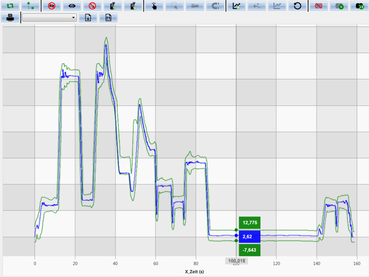
Task: Click the x-axis tick label 40
Action: [115, 263]
